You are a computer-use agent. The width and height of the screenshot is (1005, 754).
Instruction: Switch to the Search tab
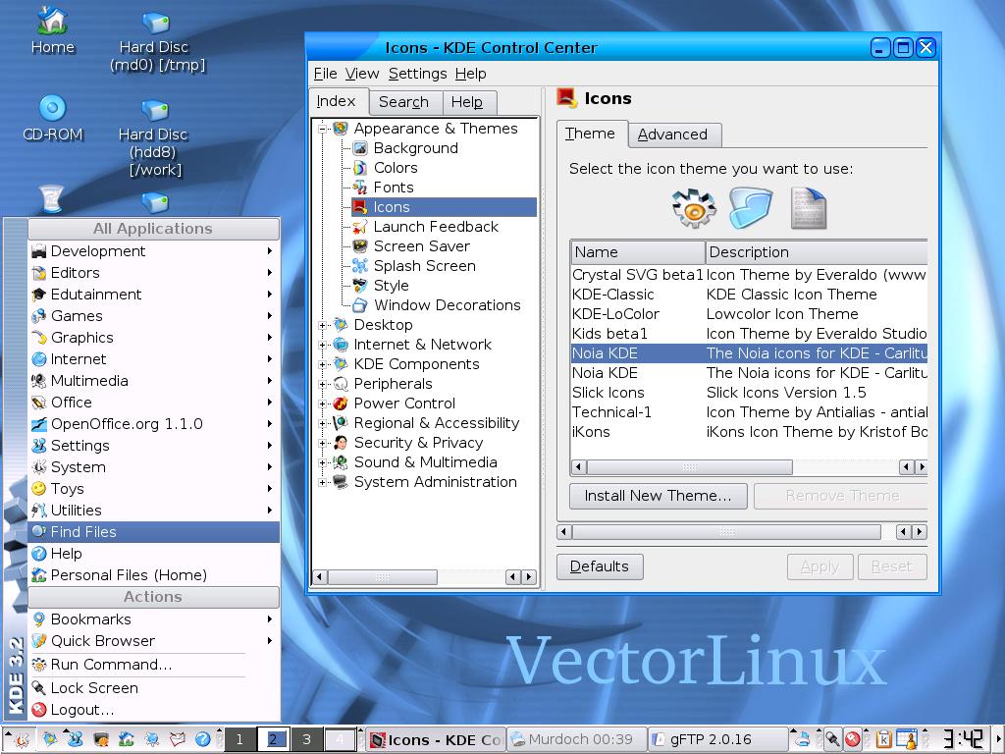[403, 102]
